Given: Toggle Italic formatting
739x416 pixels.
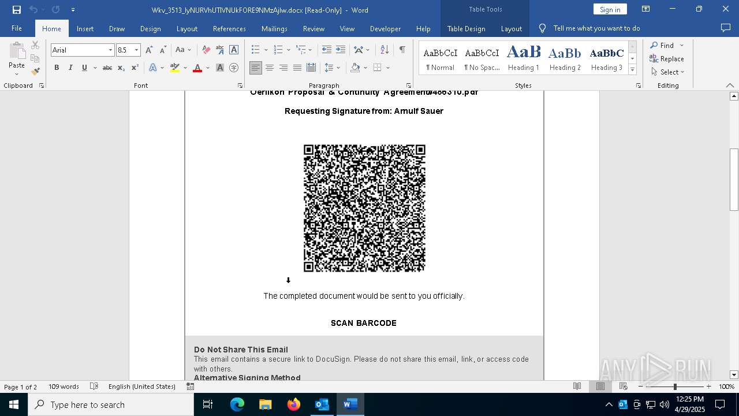Looking at the screenshot, I should 70,68.
